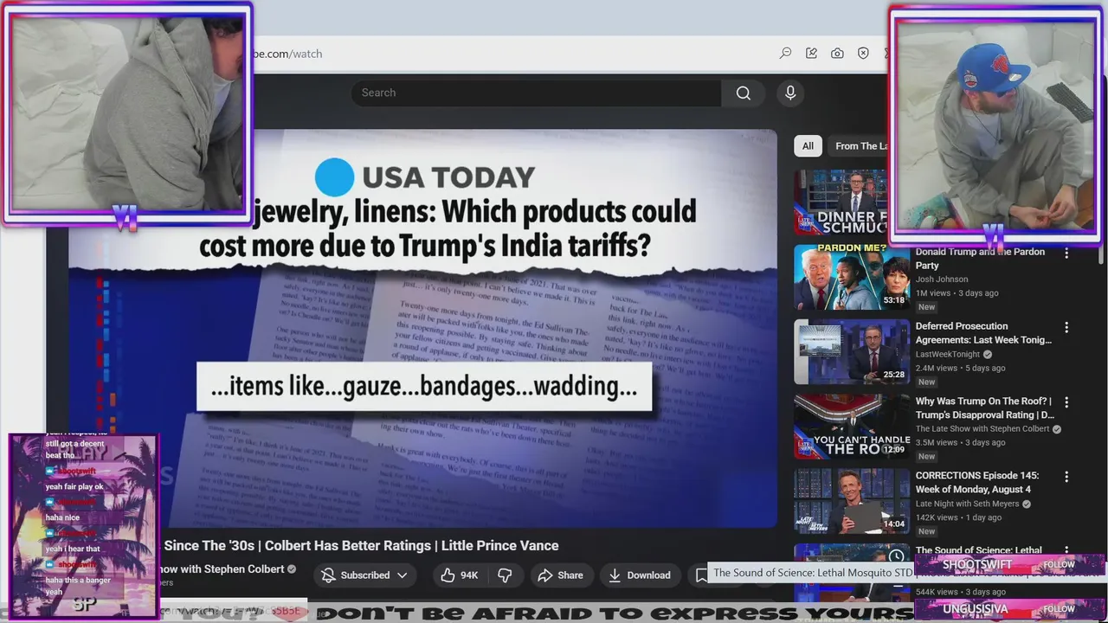Open the Deferred Prosecution Agreements video title
Screen dimensions: 1108x623
coord(983,333)
